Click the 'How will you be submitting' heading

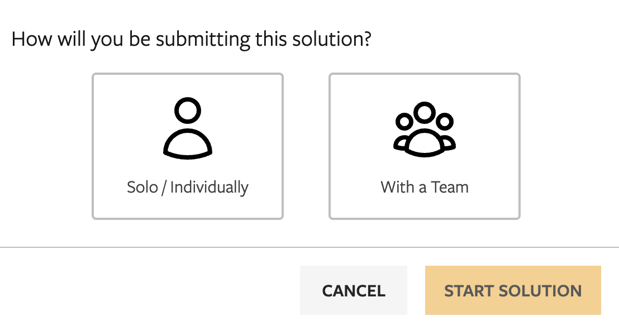192,40
